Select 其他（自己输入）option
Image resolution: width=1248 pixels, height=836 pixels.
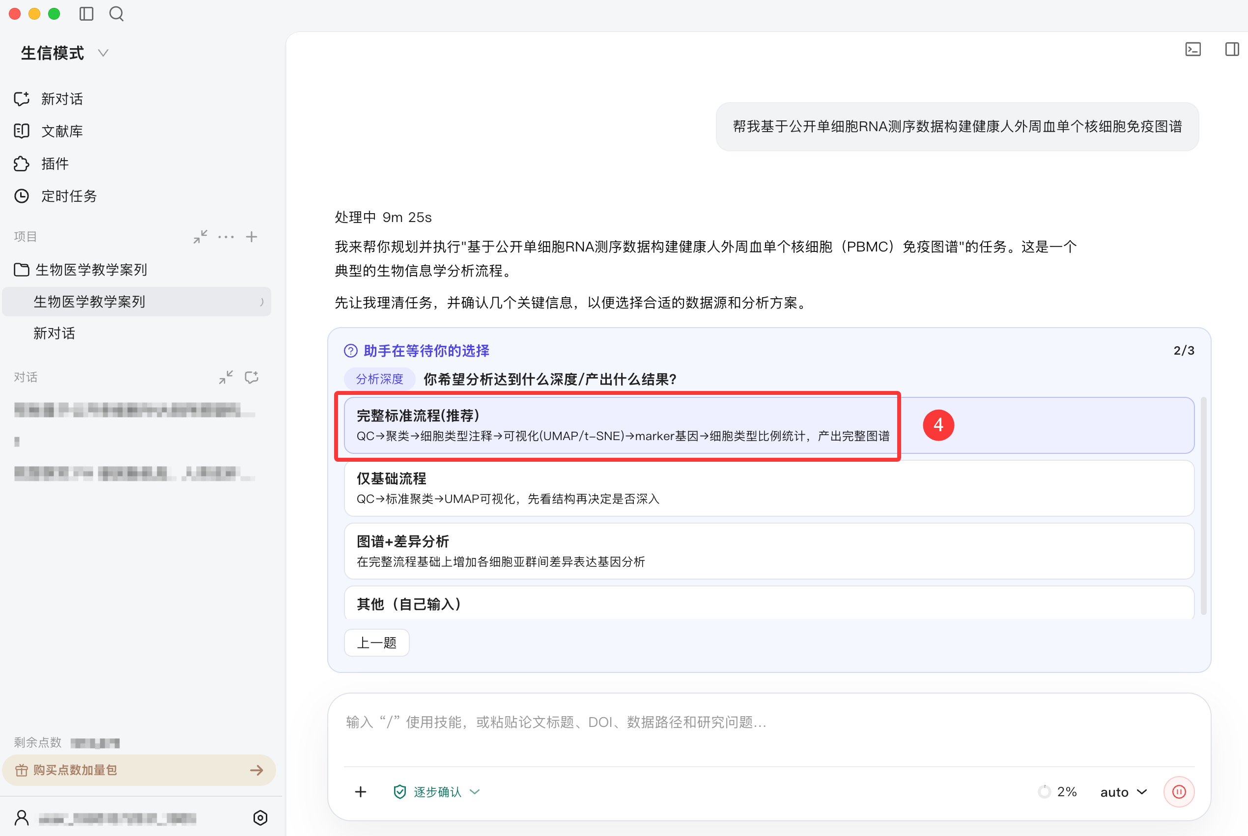(x=769, y=603)
